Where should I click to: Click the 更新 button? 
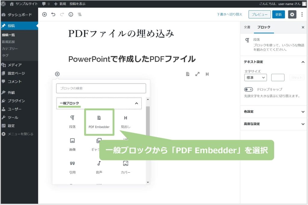click(278, 14)
